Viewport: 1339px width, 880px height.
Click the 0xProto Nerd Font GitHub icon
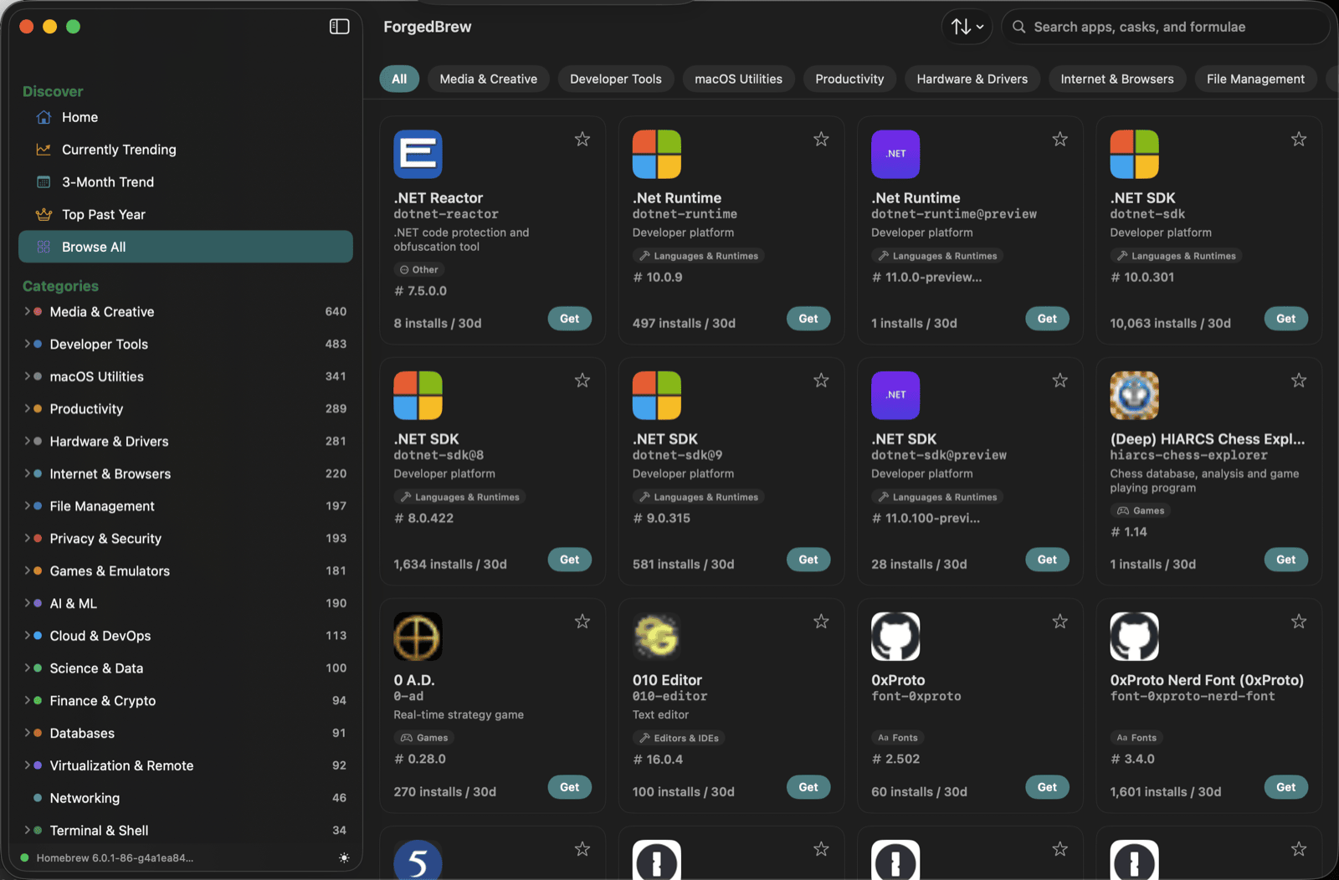coord(1134,636)
